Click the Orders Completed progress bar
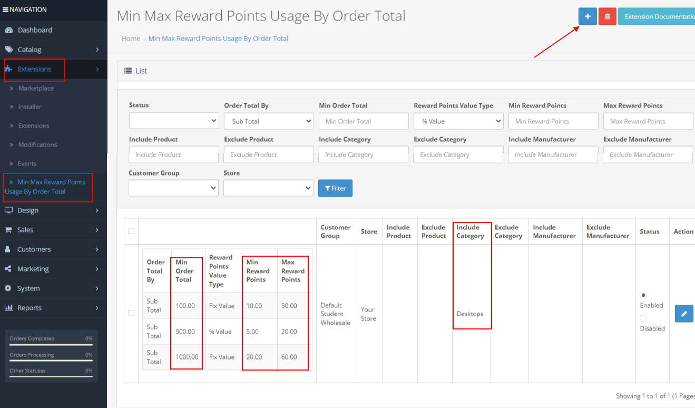This screenshot has height=408, width=695. coord(51,344)
